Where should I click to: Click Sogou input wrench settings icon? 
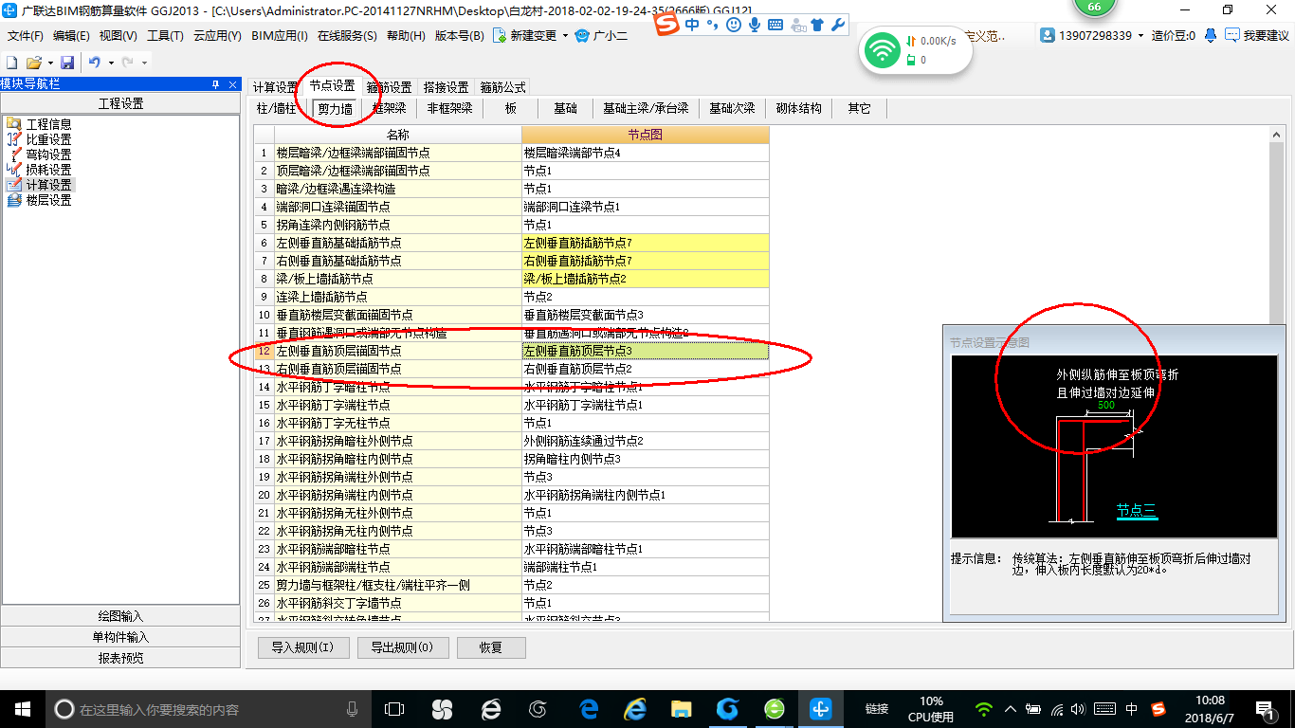[x=837, y=25]
